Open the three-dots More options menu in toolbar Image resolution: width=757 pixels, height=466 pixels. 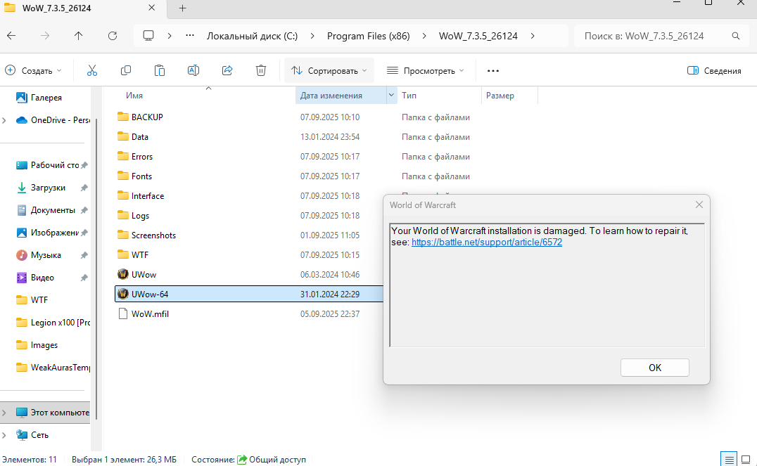tap(493, 71)
